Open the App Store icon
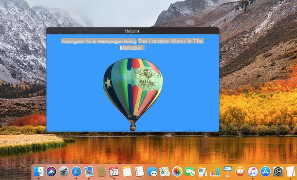The width and height of the screenshot is (297, 180). pyautogui.click(x=265, y=171)
